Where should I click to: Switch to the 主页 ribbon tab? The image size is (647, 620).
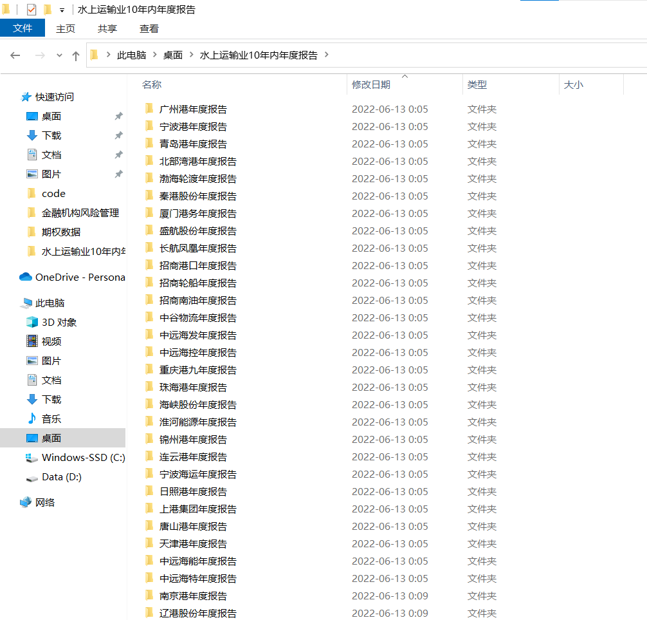66,28
